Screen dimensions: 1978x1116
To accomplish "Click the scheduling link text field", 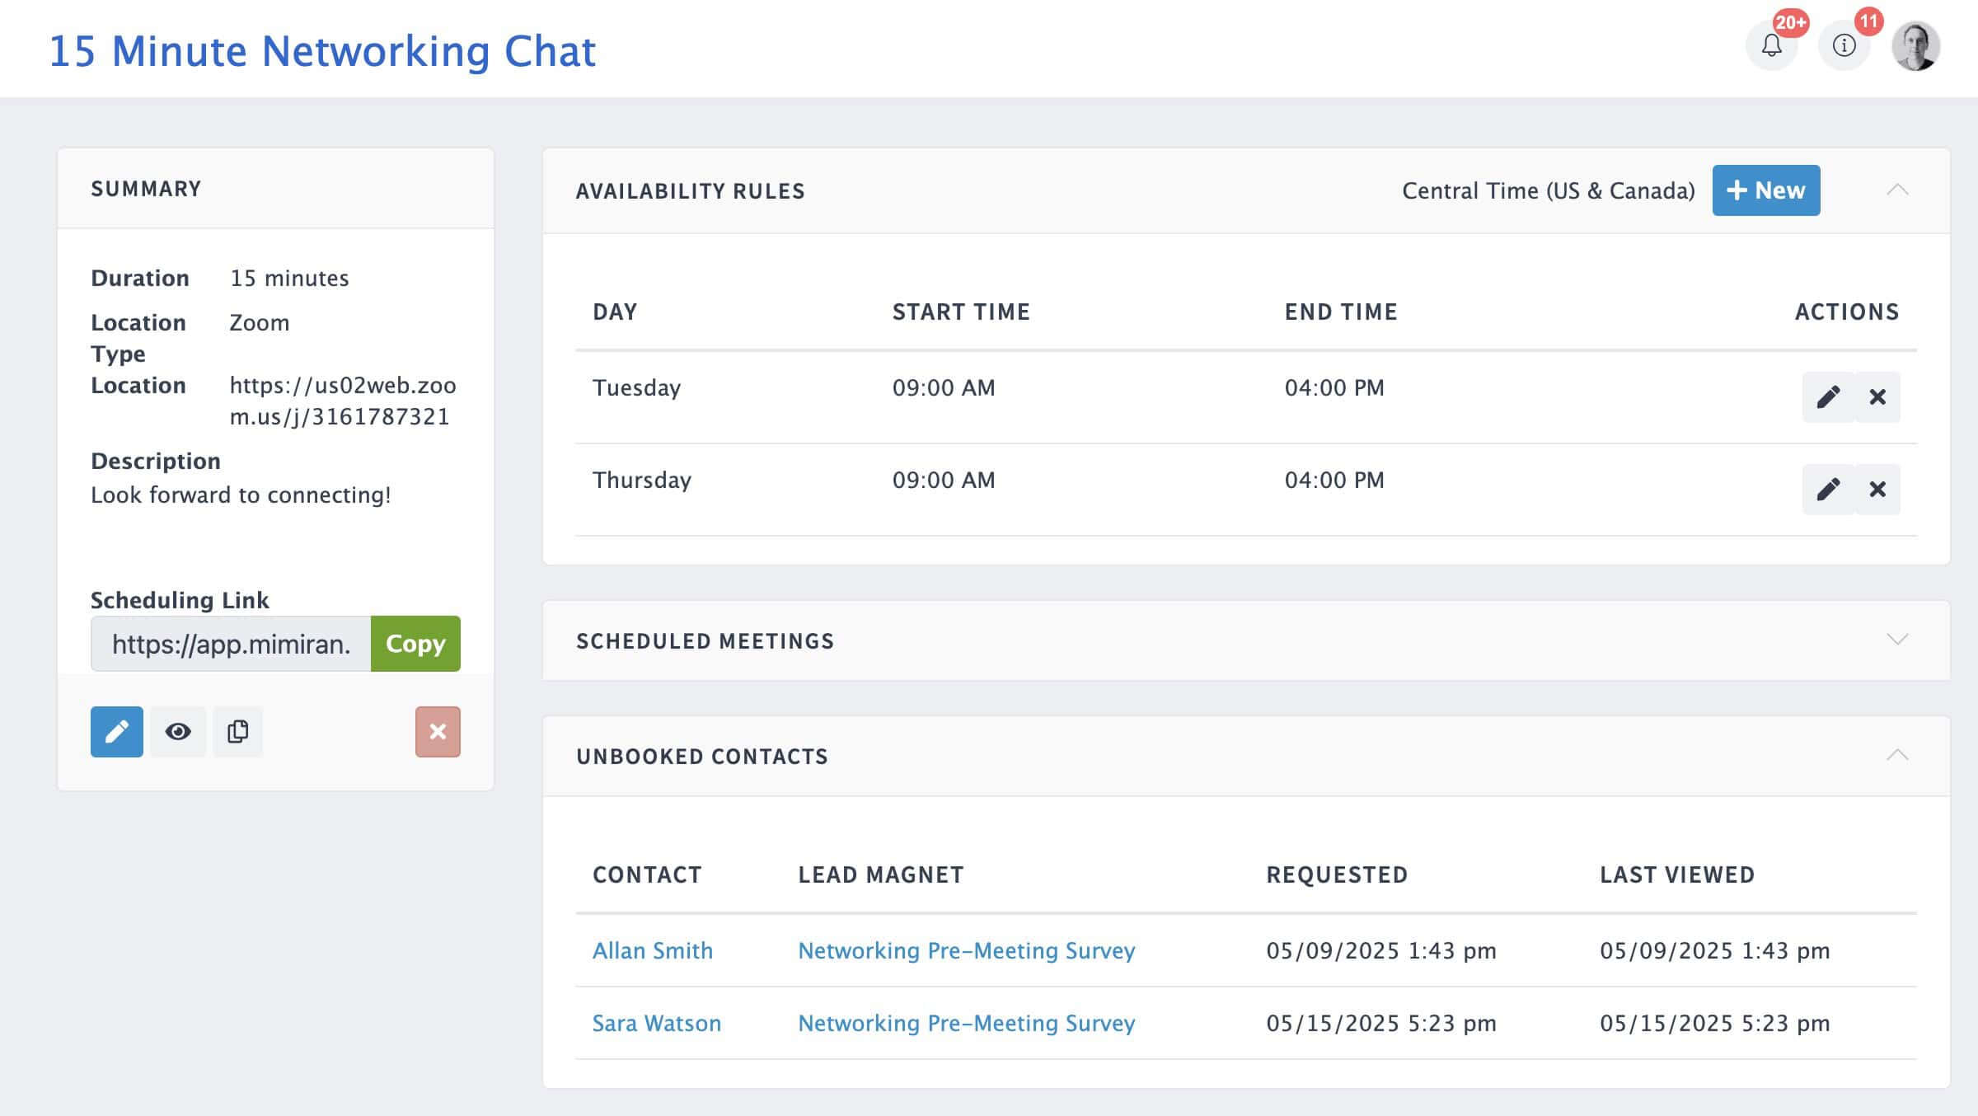I will (231, 644).
